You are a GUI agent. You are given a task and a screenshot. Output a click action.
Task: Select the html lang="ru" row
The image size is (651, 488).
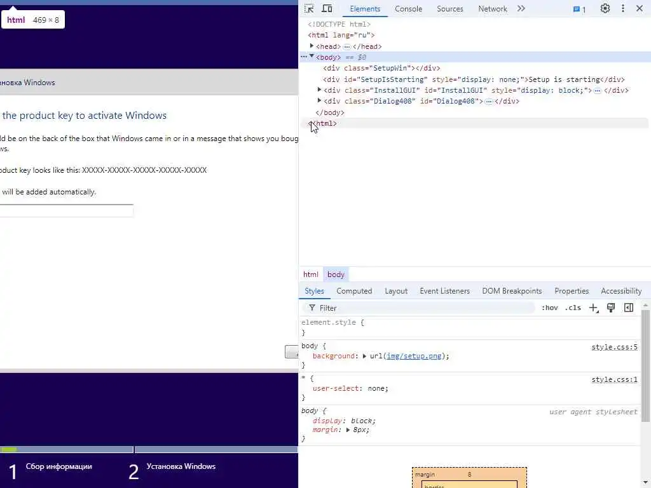point(341,36)
